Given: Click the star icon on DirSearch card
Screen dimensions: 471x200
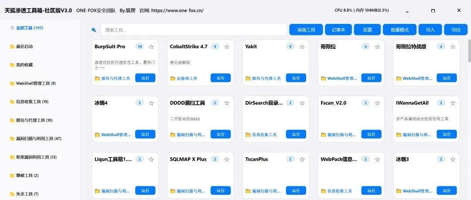Looking at the screenshot, I should [302, 103].
